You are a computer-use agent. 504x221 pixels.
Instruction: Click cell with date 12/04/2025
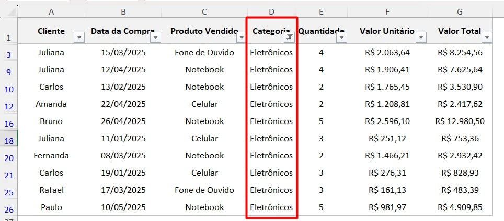pyautogui.click(x=123, y=70)
